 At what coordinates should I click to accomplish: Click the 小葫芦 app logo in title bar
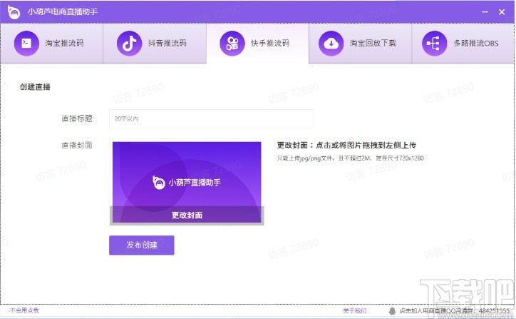tap(14, 12)
